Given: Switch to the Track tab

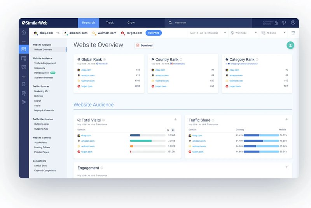Looking at the screenshot, I should [110, 23].
